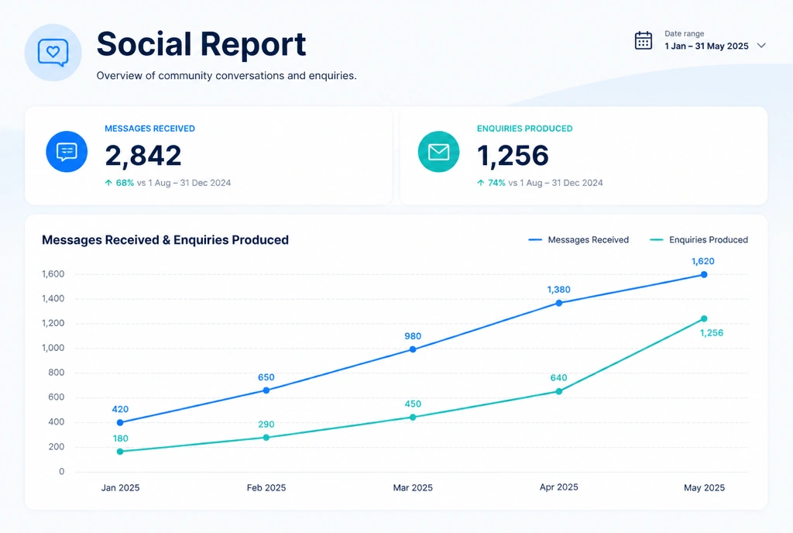Click the Enquiries Produced envelope icon
The image size is (793, 533).
click(x=438, y=151)
